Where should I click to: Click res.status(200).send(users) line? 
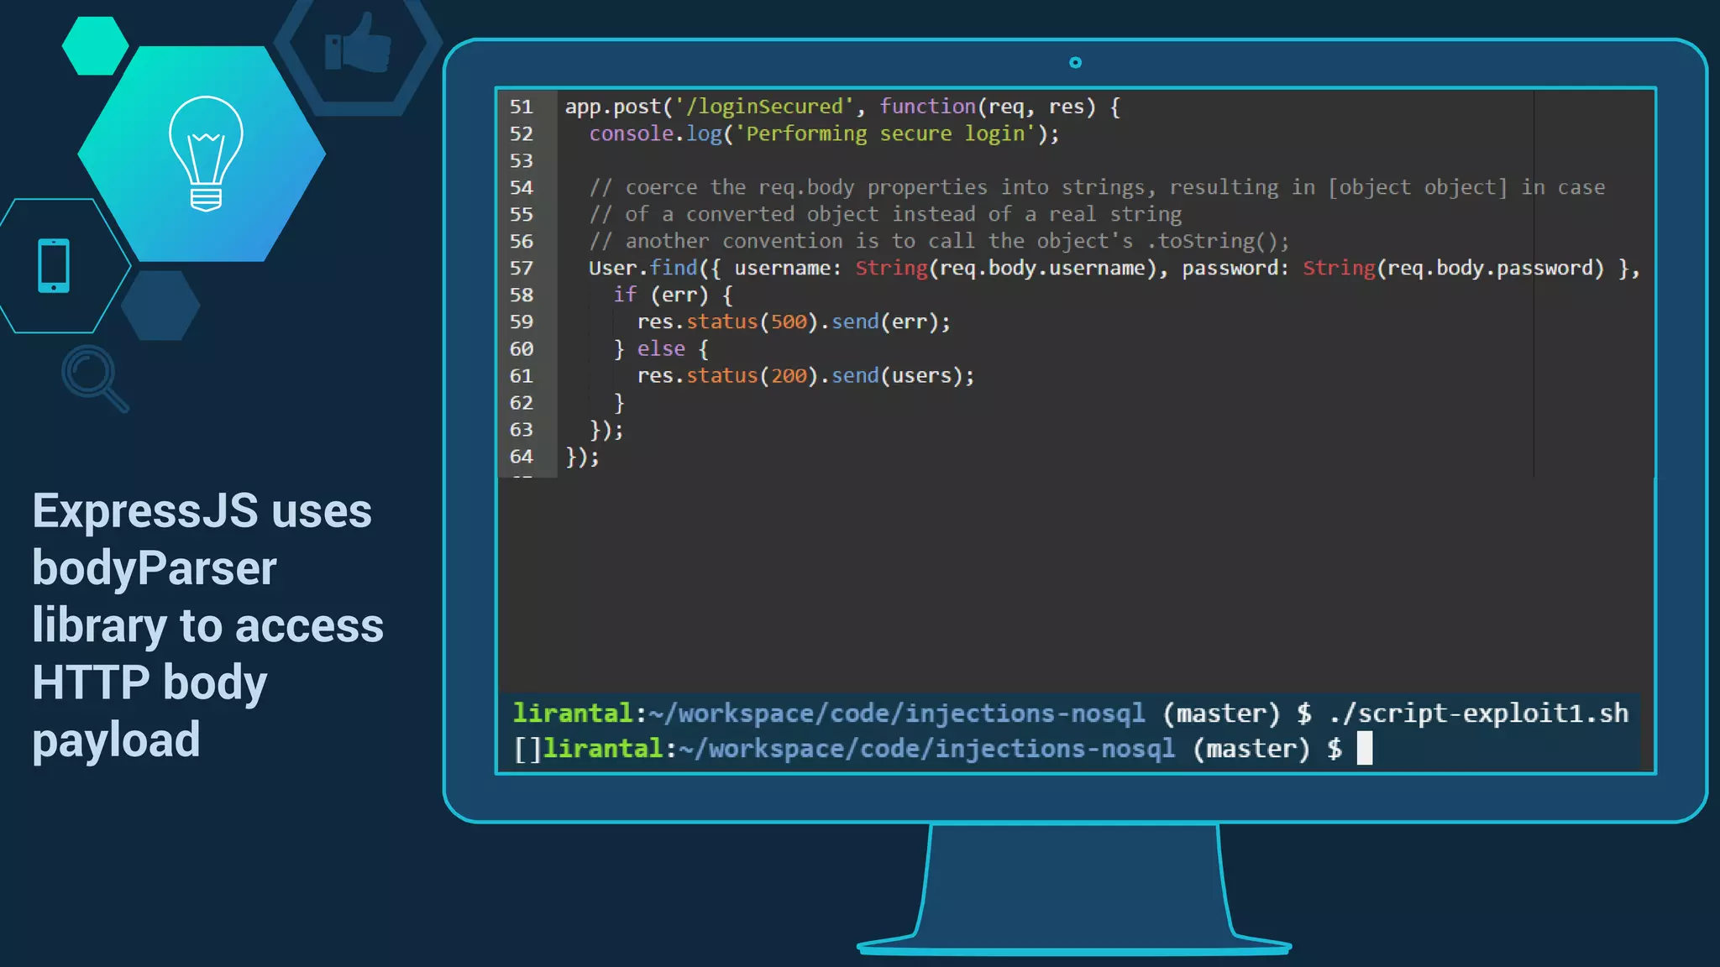[x=805, y=375]
